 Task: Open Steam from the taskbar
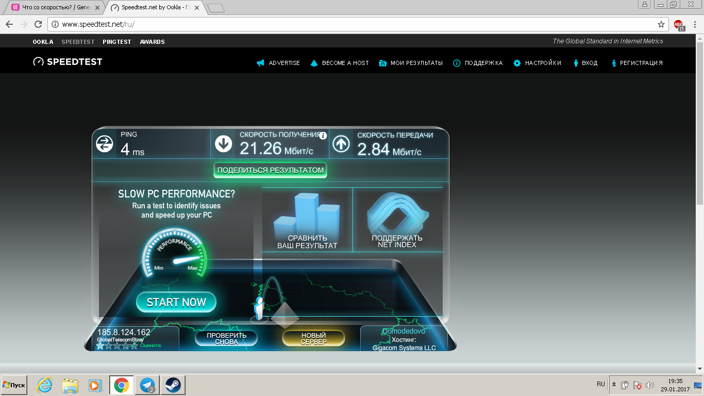[173, 385]
